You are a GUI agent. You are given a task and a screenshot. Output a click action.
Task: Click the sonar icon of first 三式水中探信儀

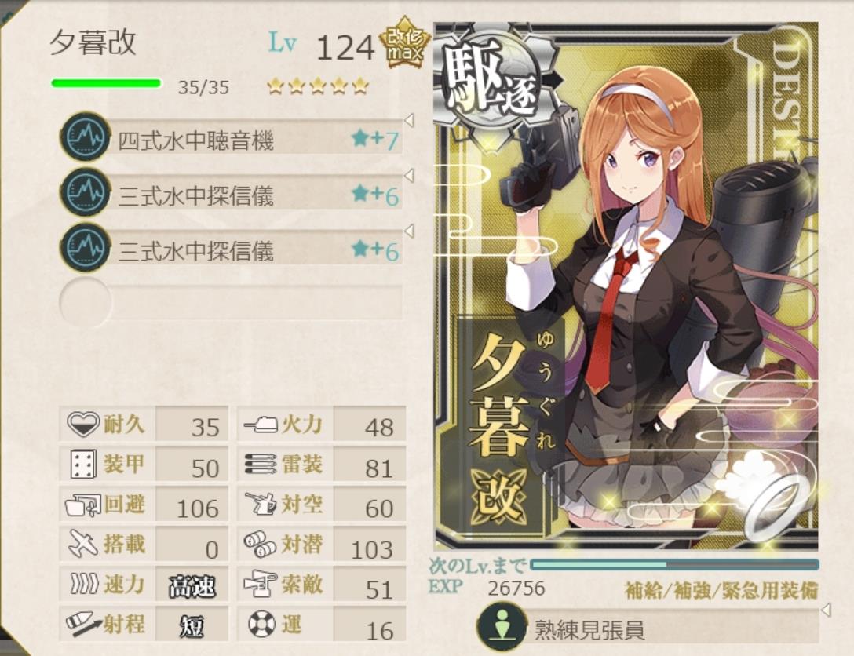point(83,191)
